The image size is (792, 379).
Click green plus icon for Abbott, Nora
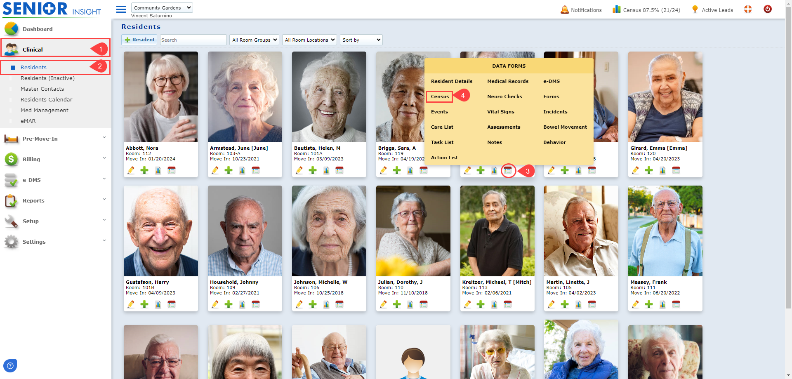coord(144,170)
